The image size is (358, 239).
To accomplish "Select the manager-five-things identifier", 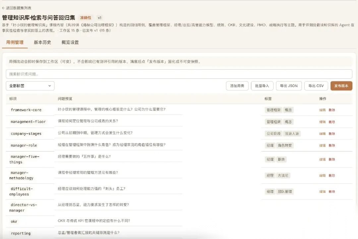I will click(x=25, y=160).
